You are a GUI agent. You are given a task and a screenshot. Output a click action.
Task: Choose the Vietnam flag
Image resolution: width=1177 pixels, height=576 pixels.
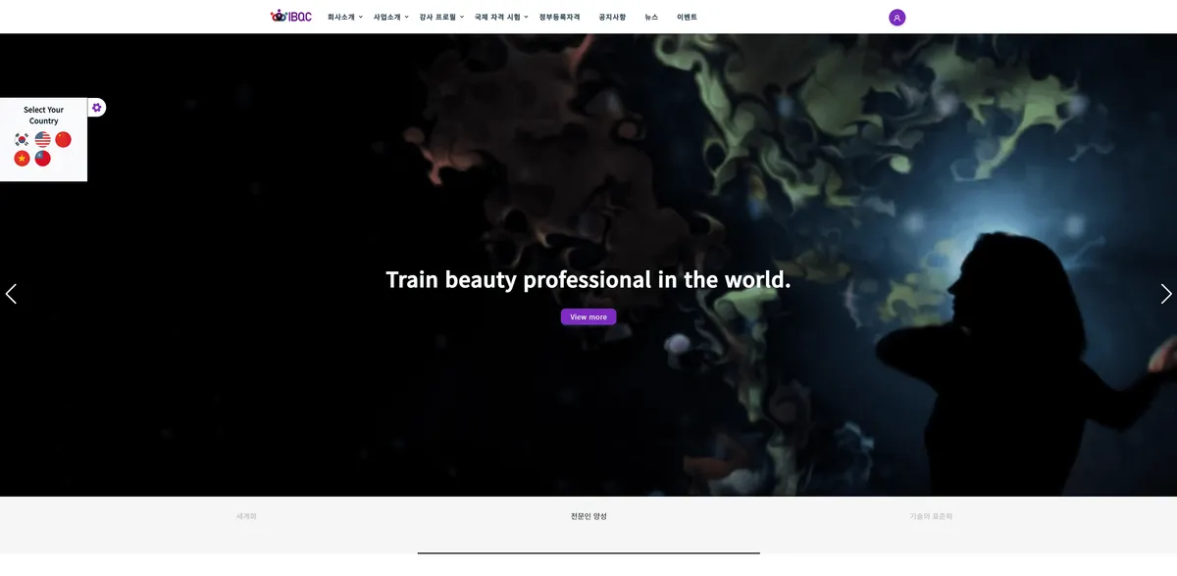[x=22, y=159]
